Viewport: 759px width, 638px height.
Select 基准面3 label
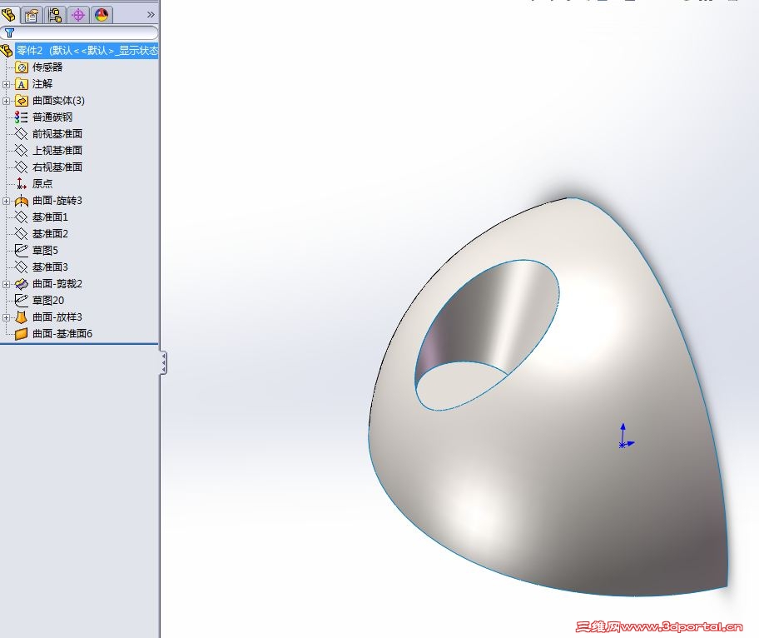pos(50,267)
